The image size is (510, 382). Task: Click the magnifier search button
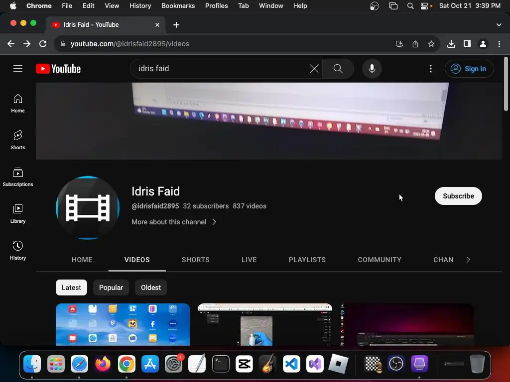[x=338, y=69]
